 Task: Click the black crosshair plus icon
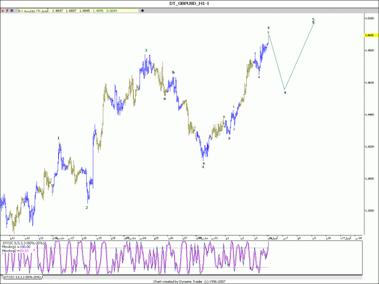(143, 11)
